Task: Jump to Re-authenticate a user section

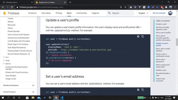Action: click(x=163, y=74)
